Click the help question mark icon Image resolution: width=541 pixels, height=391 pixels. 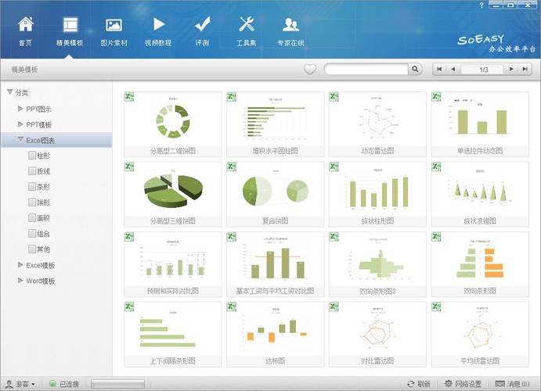481,5
